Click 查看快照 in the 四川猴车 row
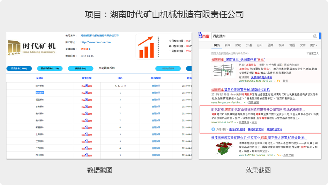 click(156, 155)
